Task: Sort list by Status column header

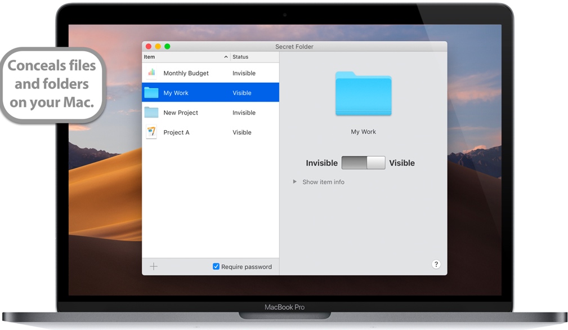Action: (x=240, y=57)
